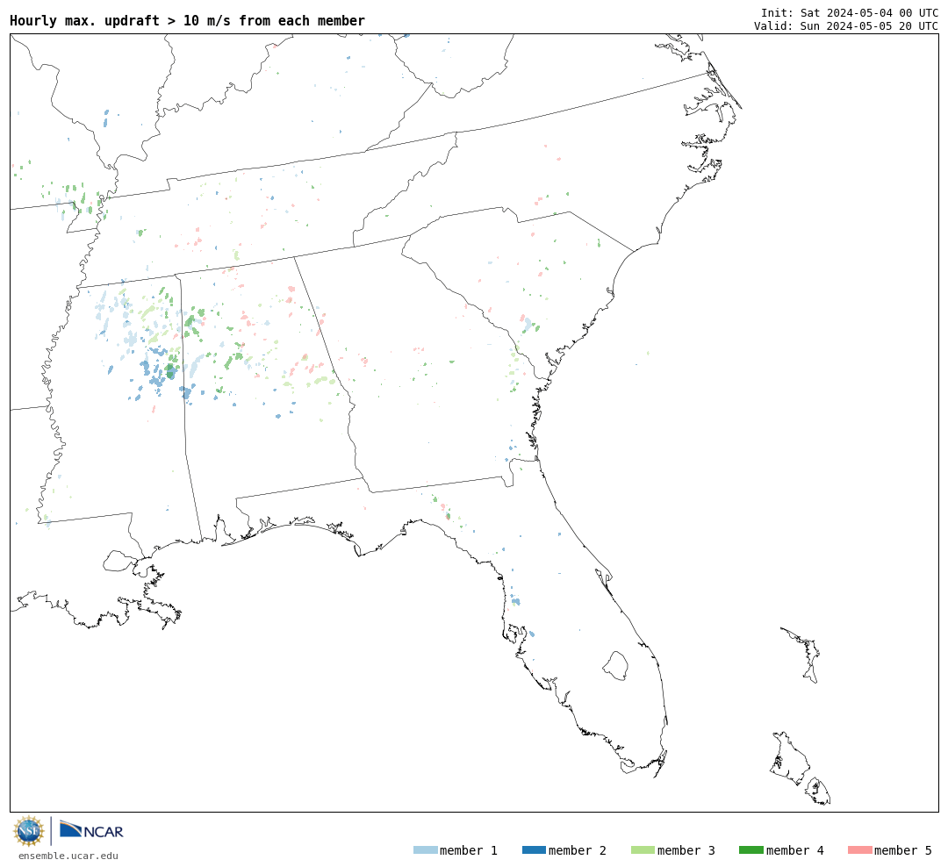Click the member 2 dark blue swatch

(534, 850)
